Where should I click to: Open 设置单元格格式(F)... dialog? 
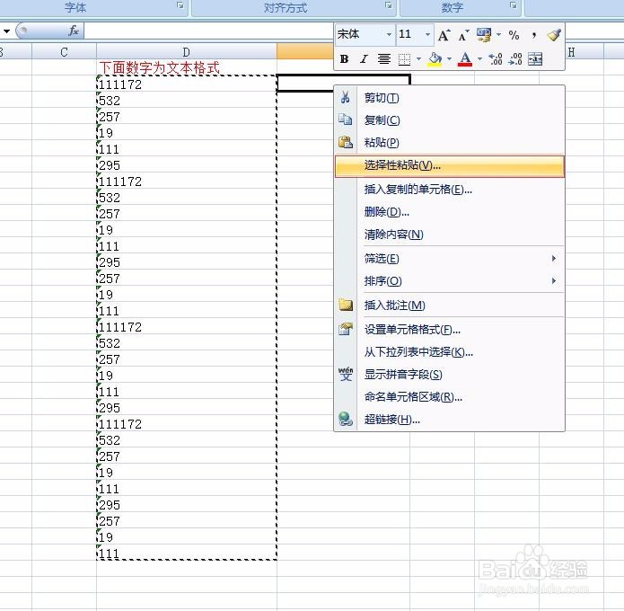449,330
